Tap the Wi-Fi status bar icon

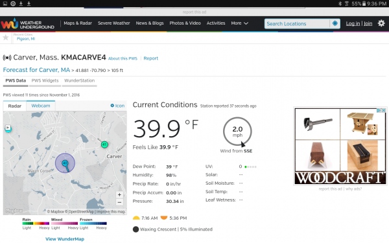coord(347,3)
